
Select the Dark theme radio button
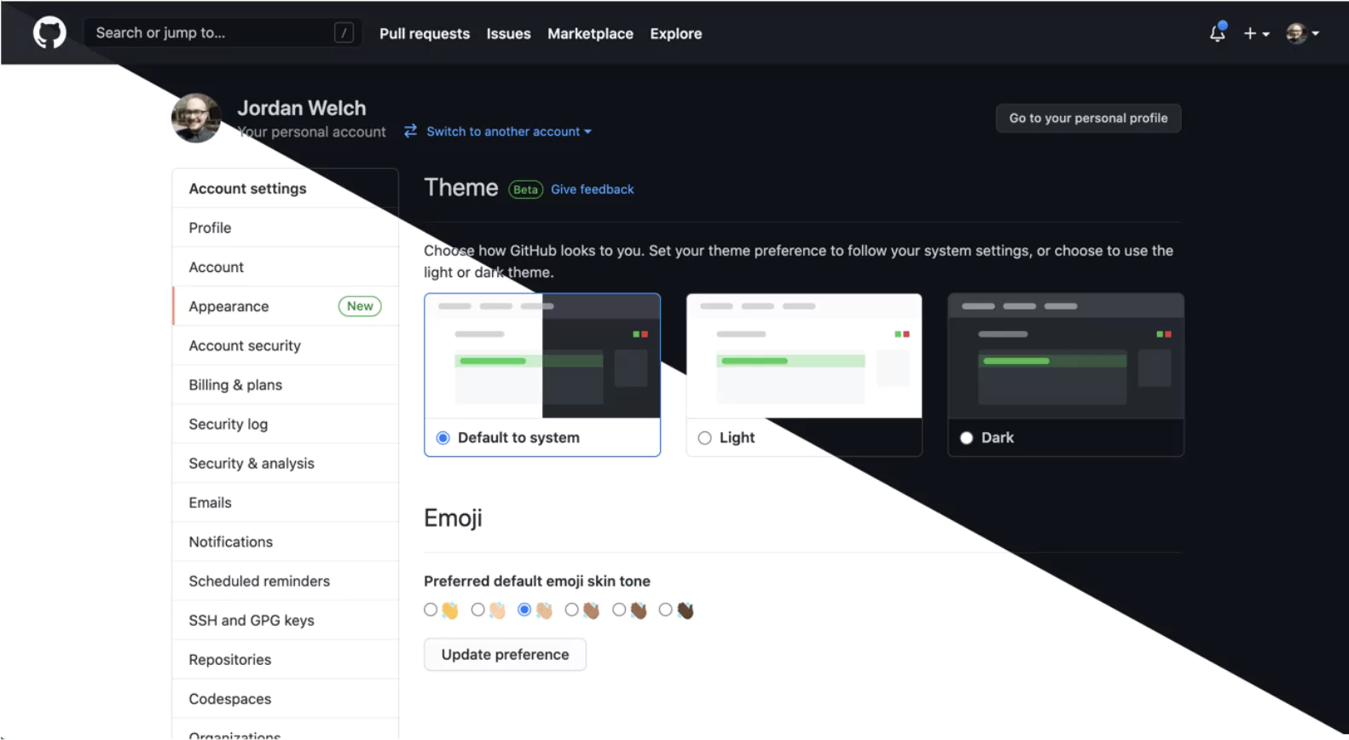pyautogui.click(x=966, y=437)
